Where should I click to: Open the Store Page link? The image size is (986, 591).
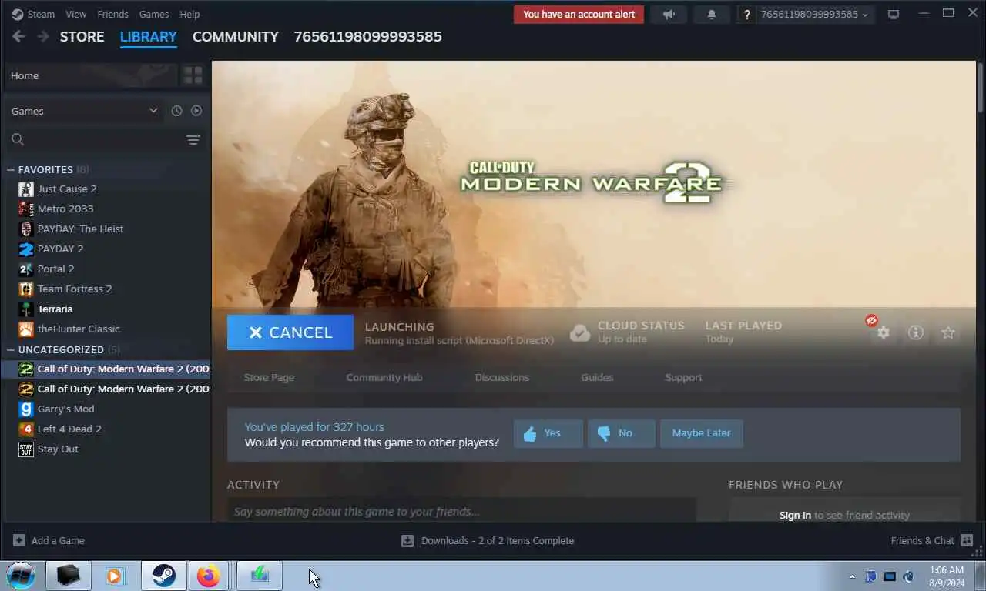(x=269, y=377)
